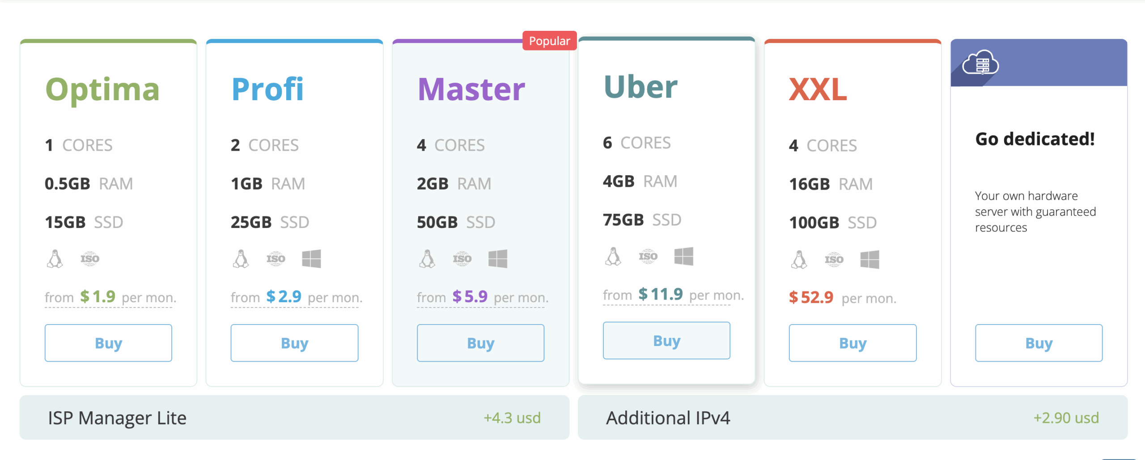The height and width of the screenshot is (460, 1145).
Task: Click the ISO icon in Optima plan
Action: tap(90, 259)
